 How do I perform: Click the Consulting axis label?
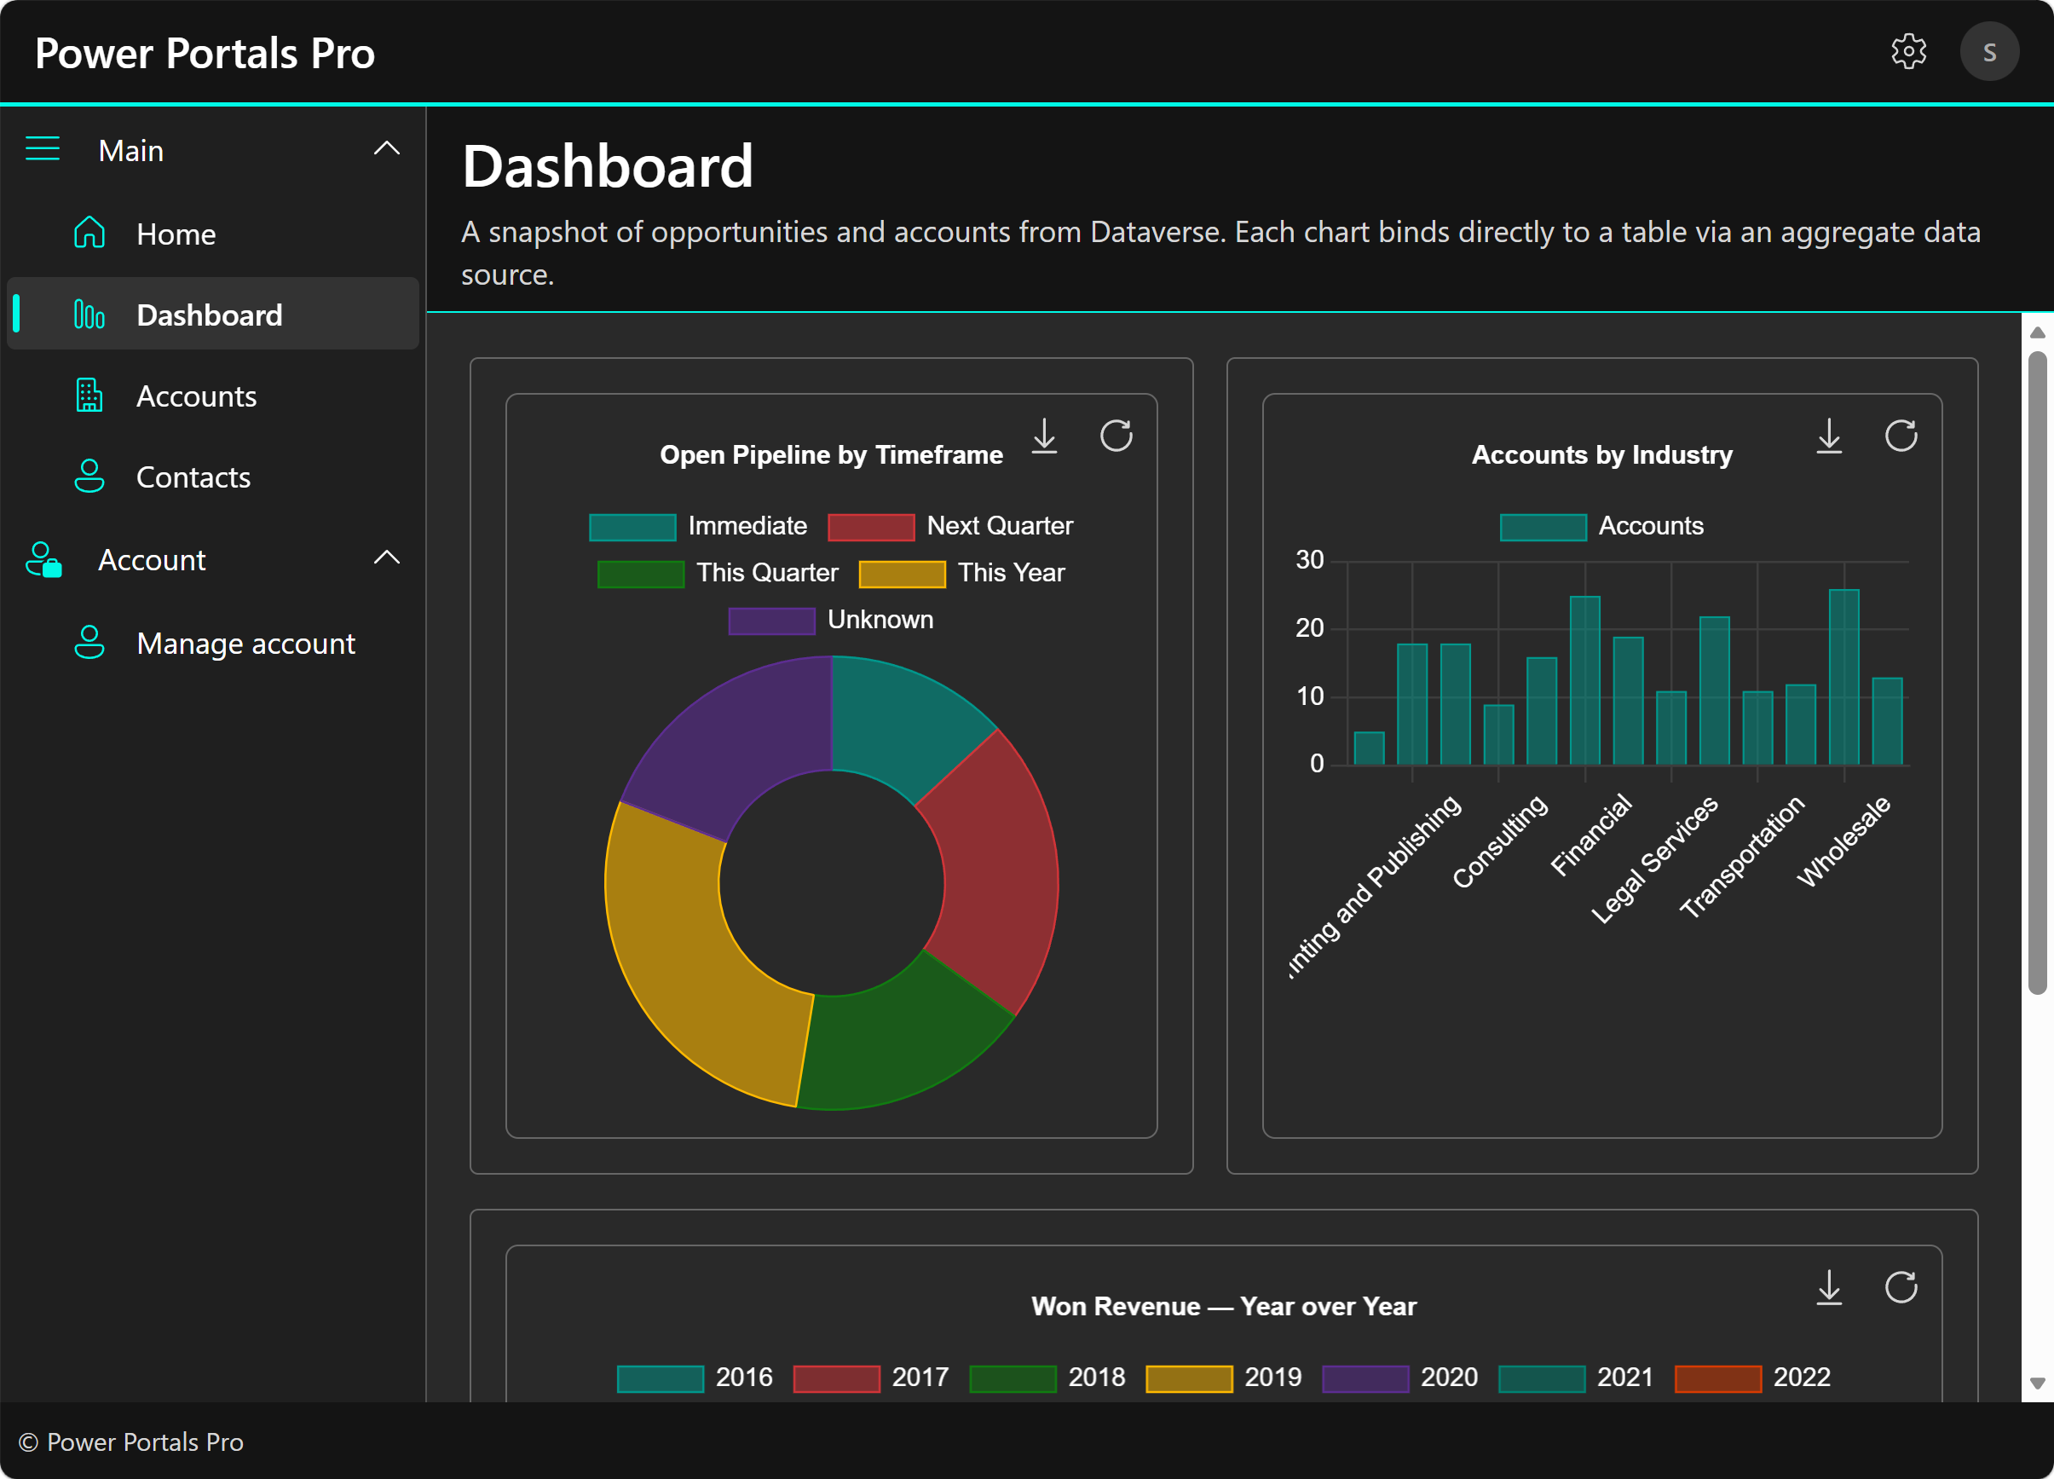1500,841
